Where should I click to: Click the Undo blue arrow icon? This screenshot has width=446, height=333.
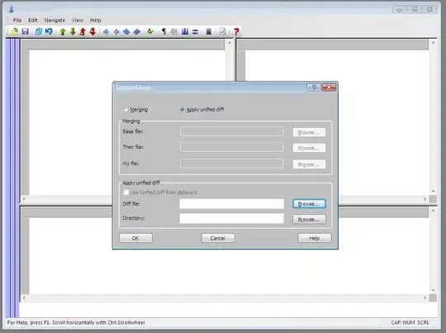click(49, 31)
